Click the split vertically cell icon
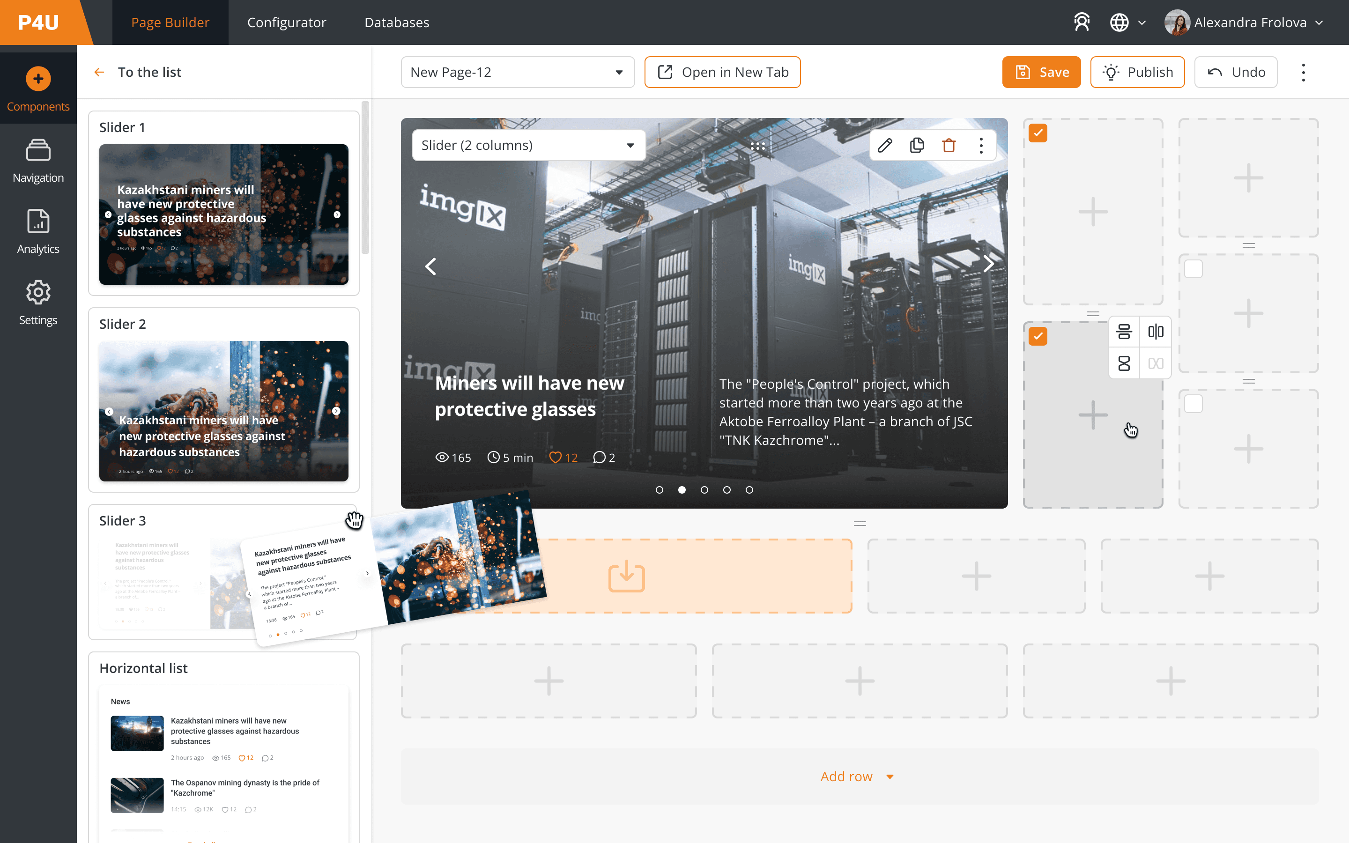Image resolution: width=1349 pixels, height=843 pixels. coord(1156,333)
